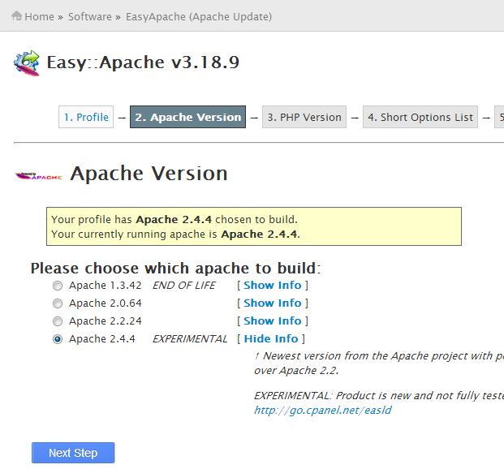This screenshot has width=504, height=469.
Task: Open the Software breadcrumb link
Action: (x=89, y=17)
